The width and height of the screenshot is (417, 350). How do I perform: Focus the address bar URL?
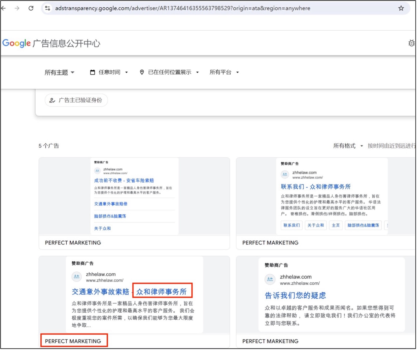click(183, 8)
